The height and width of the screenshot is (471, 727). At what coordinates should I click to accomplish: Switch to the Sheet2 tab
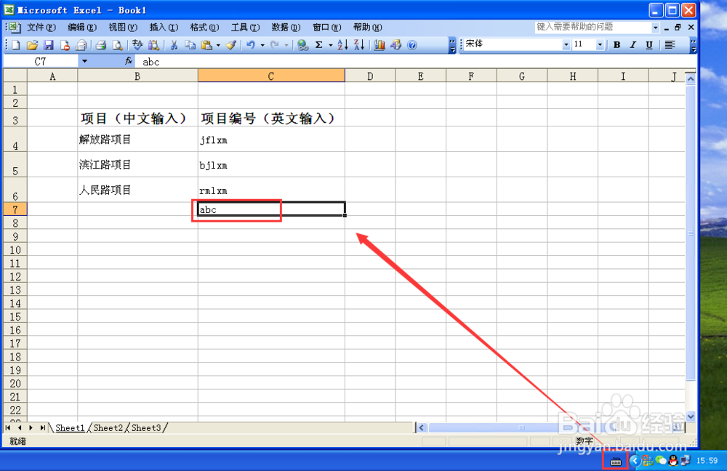108,428
